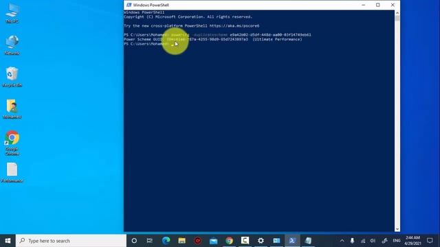
Task: Launch Google Chrome from the desktop shortcut
Action: tap(12, 143)
